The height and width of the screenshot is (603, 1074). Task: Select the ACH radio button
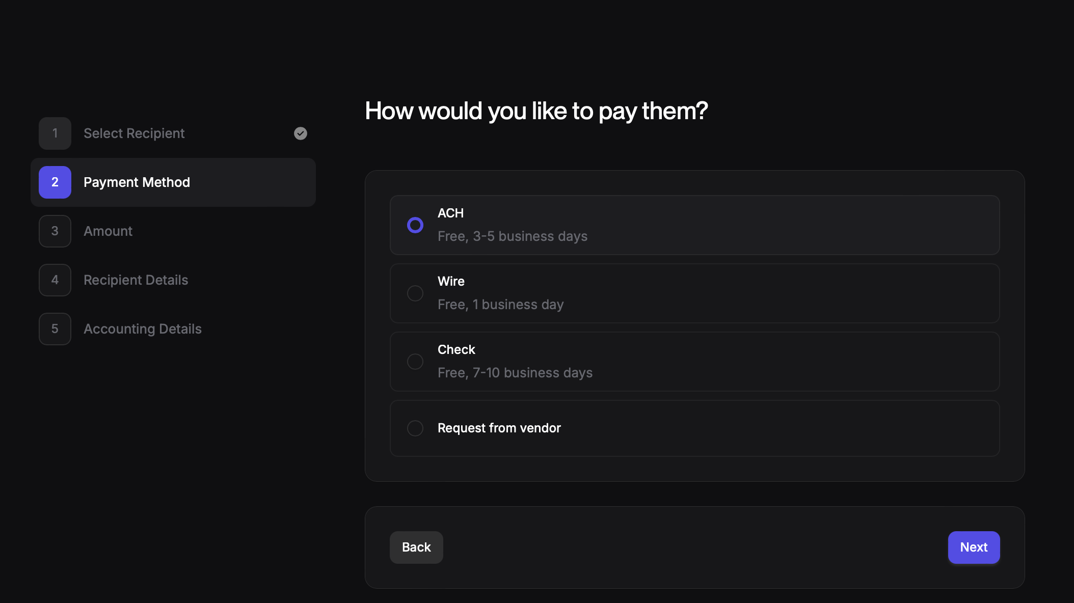(x=415, y=225)
